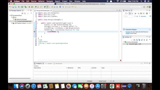Toggle Hide Static Members in Outline view
Image resolution: width=160 pixels, height=90 pixels.
142,40
